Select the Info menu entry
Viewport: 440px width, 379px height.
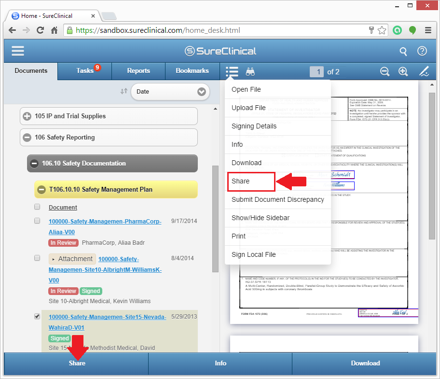(x=278, y=144)
